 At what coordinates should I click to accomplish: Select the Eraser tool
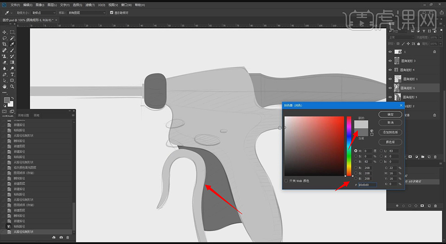(x=5, y=62)
